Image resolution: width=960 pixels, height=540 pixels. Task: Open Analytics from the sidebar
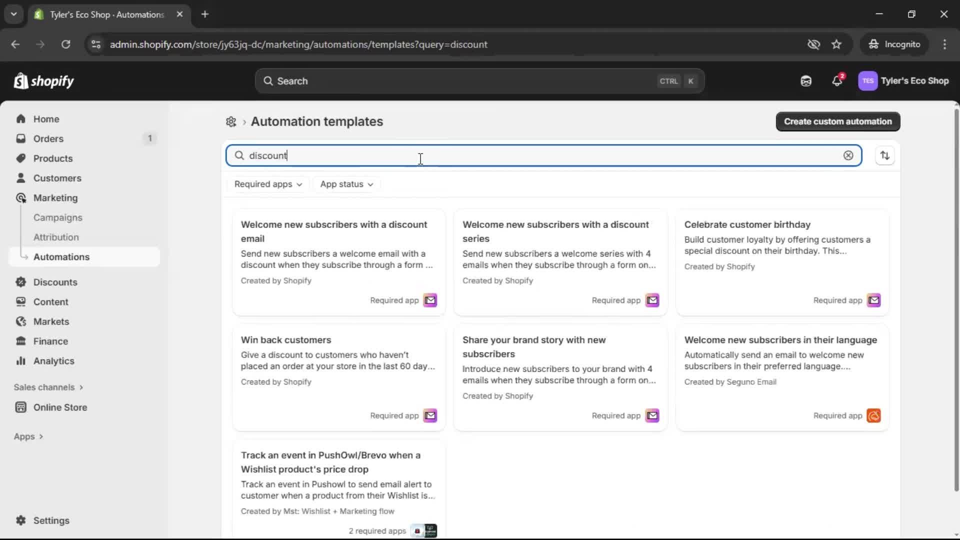point(53,360)
